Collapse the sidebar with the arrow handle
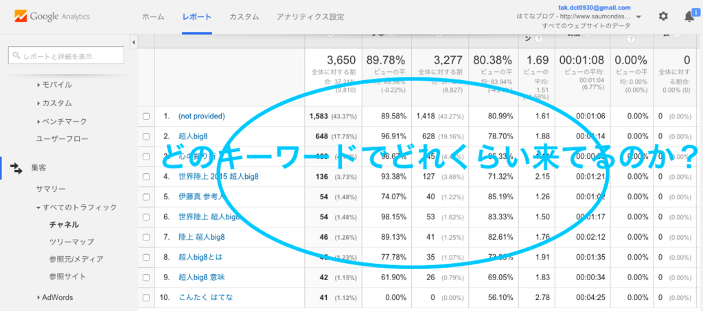This screenshot has width=703, height=311. click(x=134, y=42)
